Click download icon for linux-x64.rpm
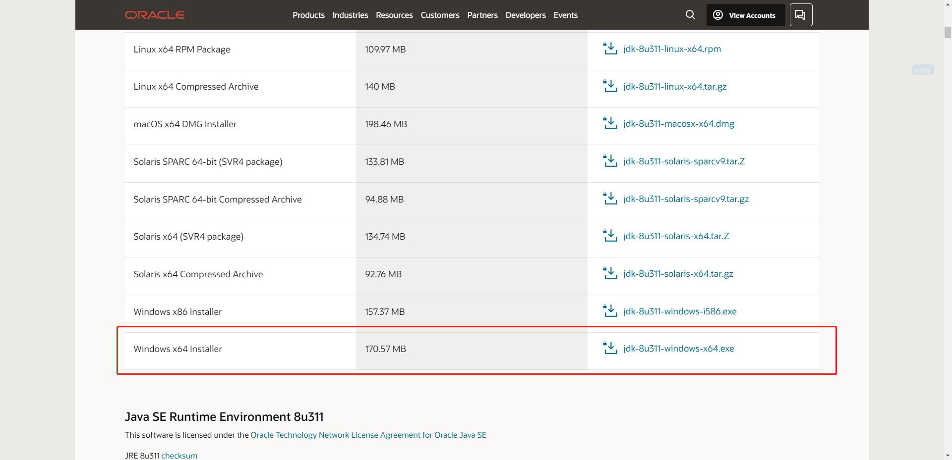This screenshot has width=952, height=460. point(610,49)
